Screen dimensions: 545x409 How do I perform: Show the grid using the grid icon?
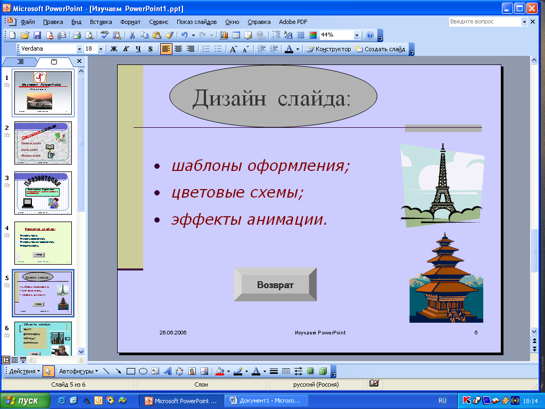[x=301, y=35]
